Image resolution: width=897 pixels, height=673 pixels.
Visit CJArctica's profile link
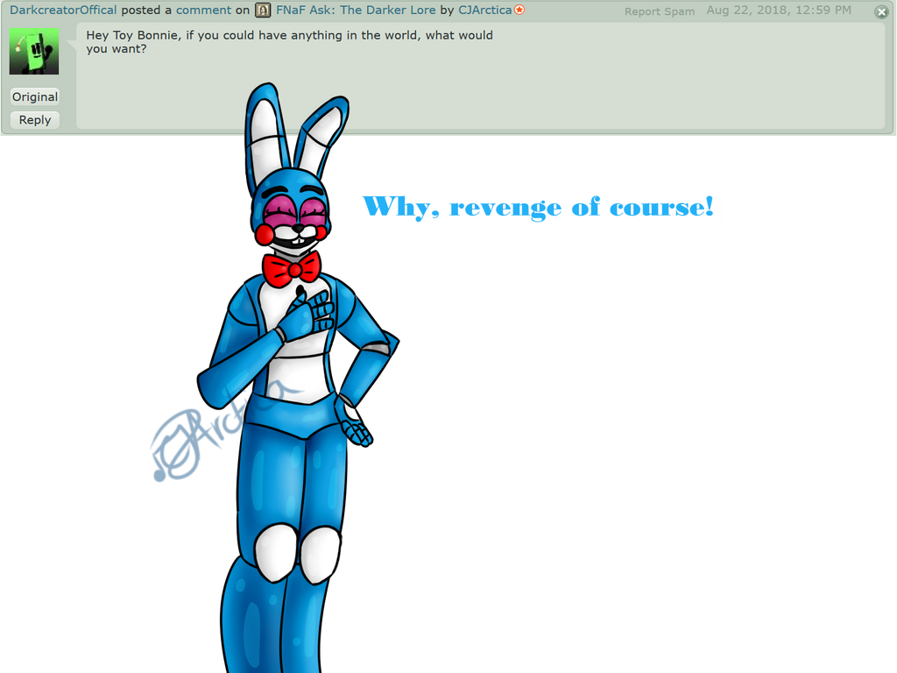pos(485,11)
